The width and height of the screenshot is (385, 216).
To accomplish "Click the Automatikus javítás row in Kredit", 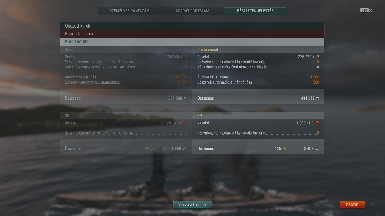I will [x=126, y=77].
